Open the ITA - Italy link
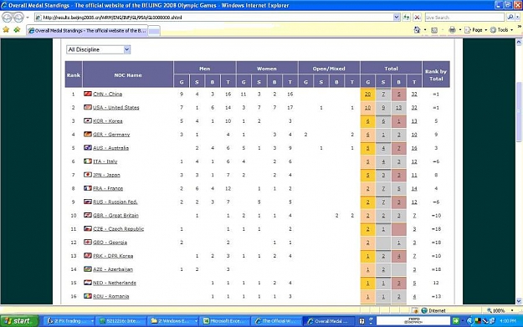This screenshot has width=523, height=327. click(x=105, y=161)
